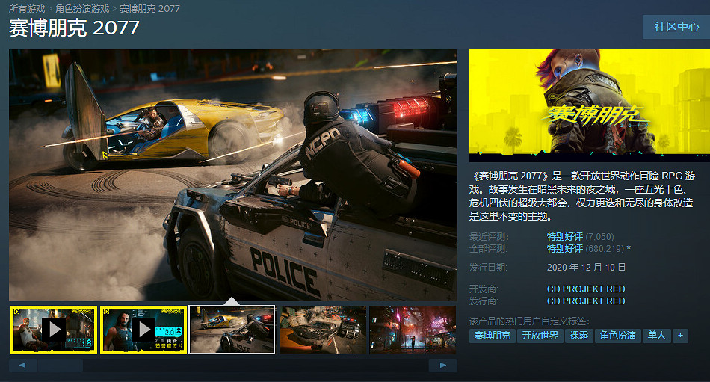Click the 该产品的热门用户自定义标签 label
The image size is (710, 382).
(530, 321)
